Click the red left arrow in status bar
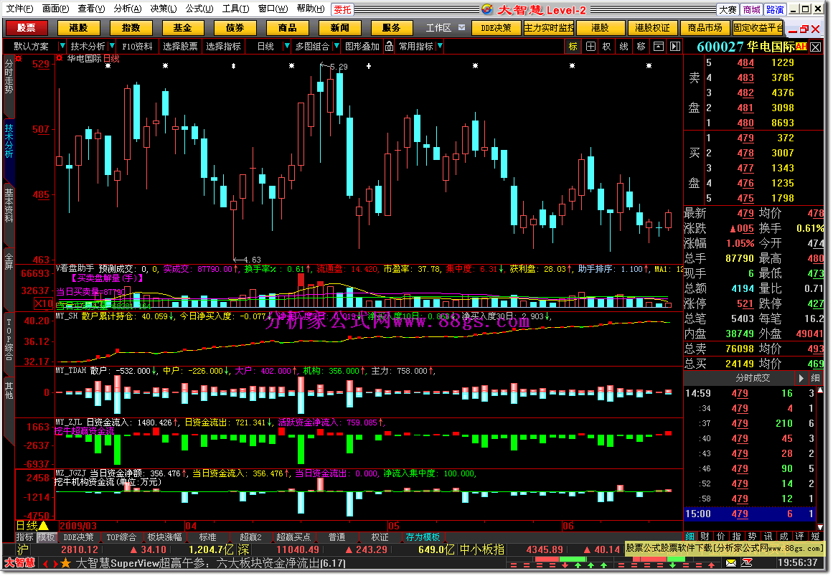The height and width of the screenshot is (576, 833). (45, 563)
